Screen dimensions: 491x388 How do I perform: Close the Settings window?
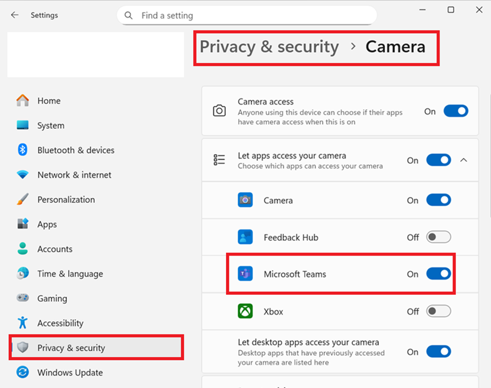(479, 9)
